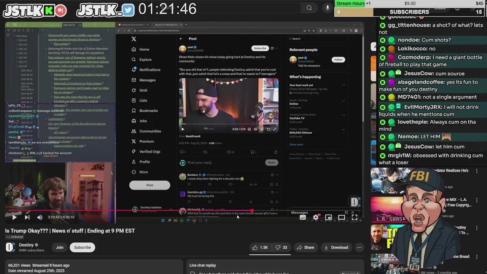The width and height of the screenshot is (487, 274).
Task: Click the X Search field in streamed page
Action: [318, 38]
